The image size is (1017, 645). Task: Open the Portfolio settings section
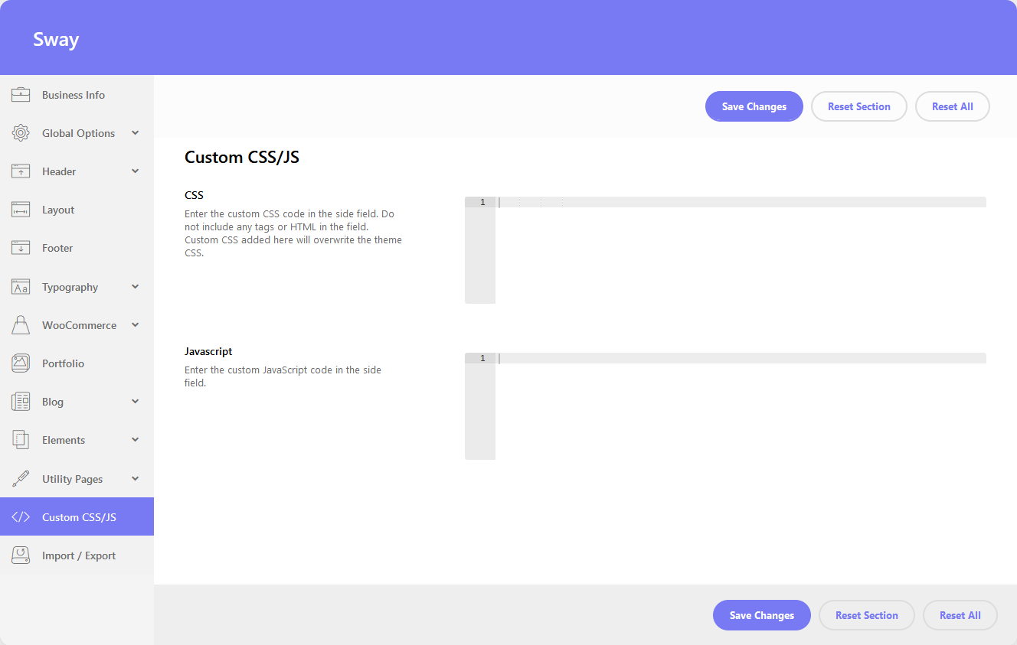(63, 363)
